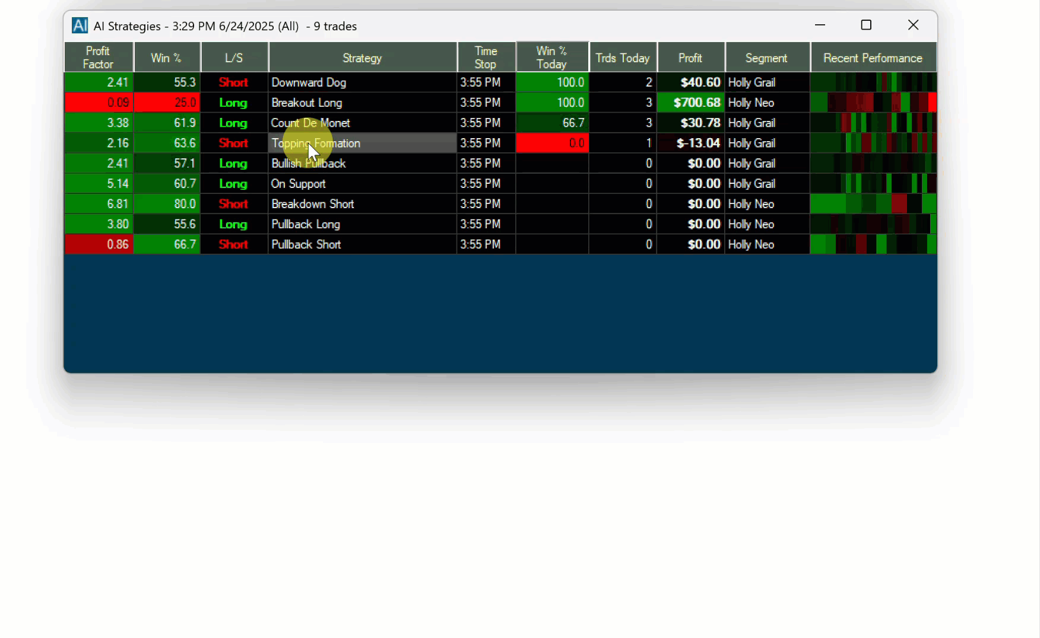Sort by Profit Factor column header
The height and width of the screenshot is (638, 1040).
99,58
